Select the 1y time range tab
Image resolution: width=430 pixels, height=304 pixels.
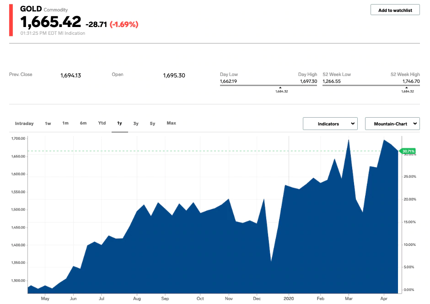(x=119, y=123)
